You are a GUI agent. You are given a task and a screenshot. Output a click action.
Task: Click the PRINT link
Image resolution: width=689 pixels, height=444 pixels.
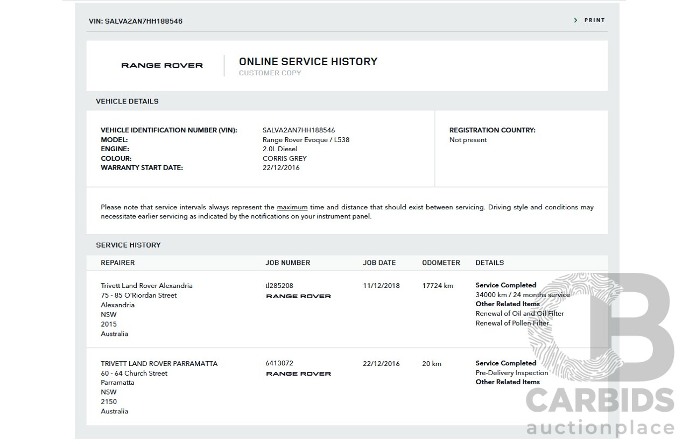tap(594, 20)
